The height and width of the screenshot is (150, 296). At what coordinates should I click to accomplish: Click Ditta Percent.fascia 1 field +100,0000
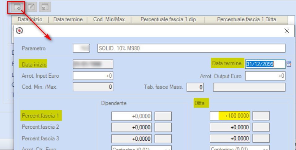tap(230, 116)
